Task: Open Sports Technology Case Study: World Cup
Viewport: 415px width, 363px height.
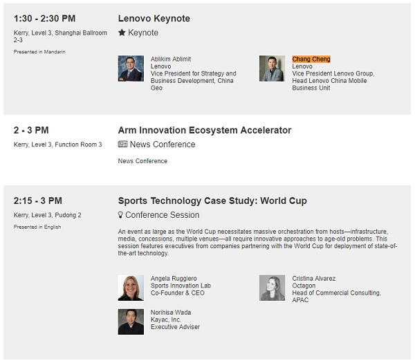Action: tap(212, 201)
